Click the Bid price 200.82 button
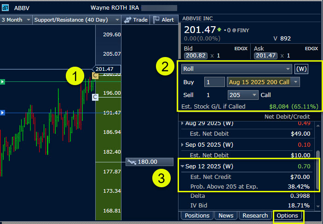 coord(194,56)
